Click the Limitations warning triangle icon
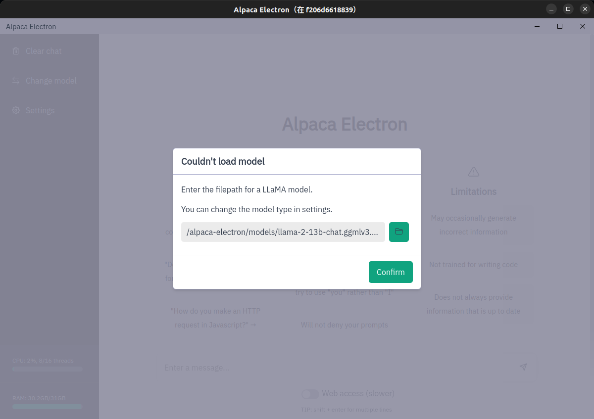 tap(473, 171)
